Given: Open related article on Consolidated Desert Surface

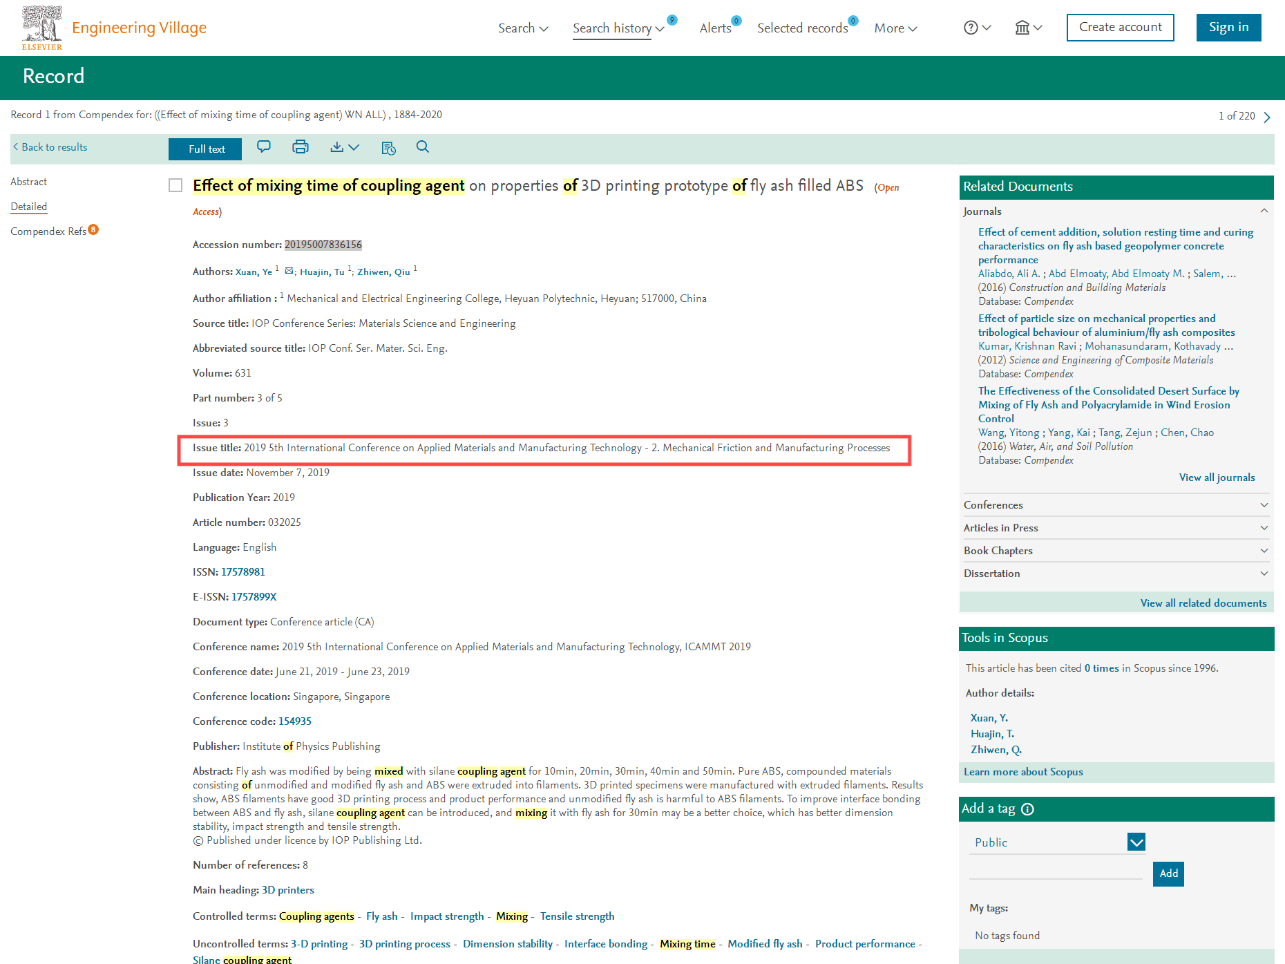Looking at the screenshot, I should click(x=1109, y=405).
